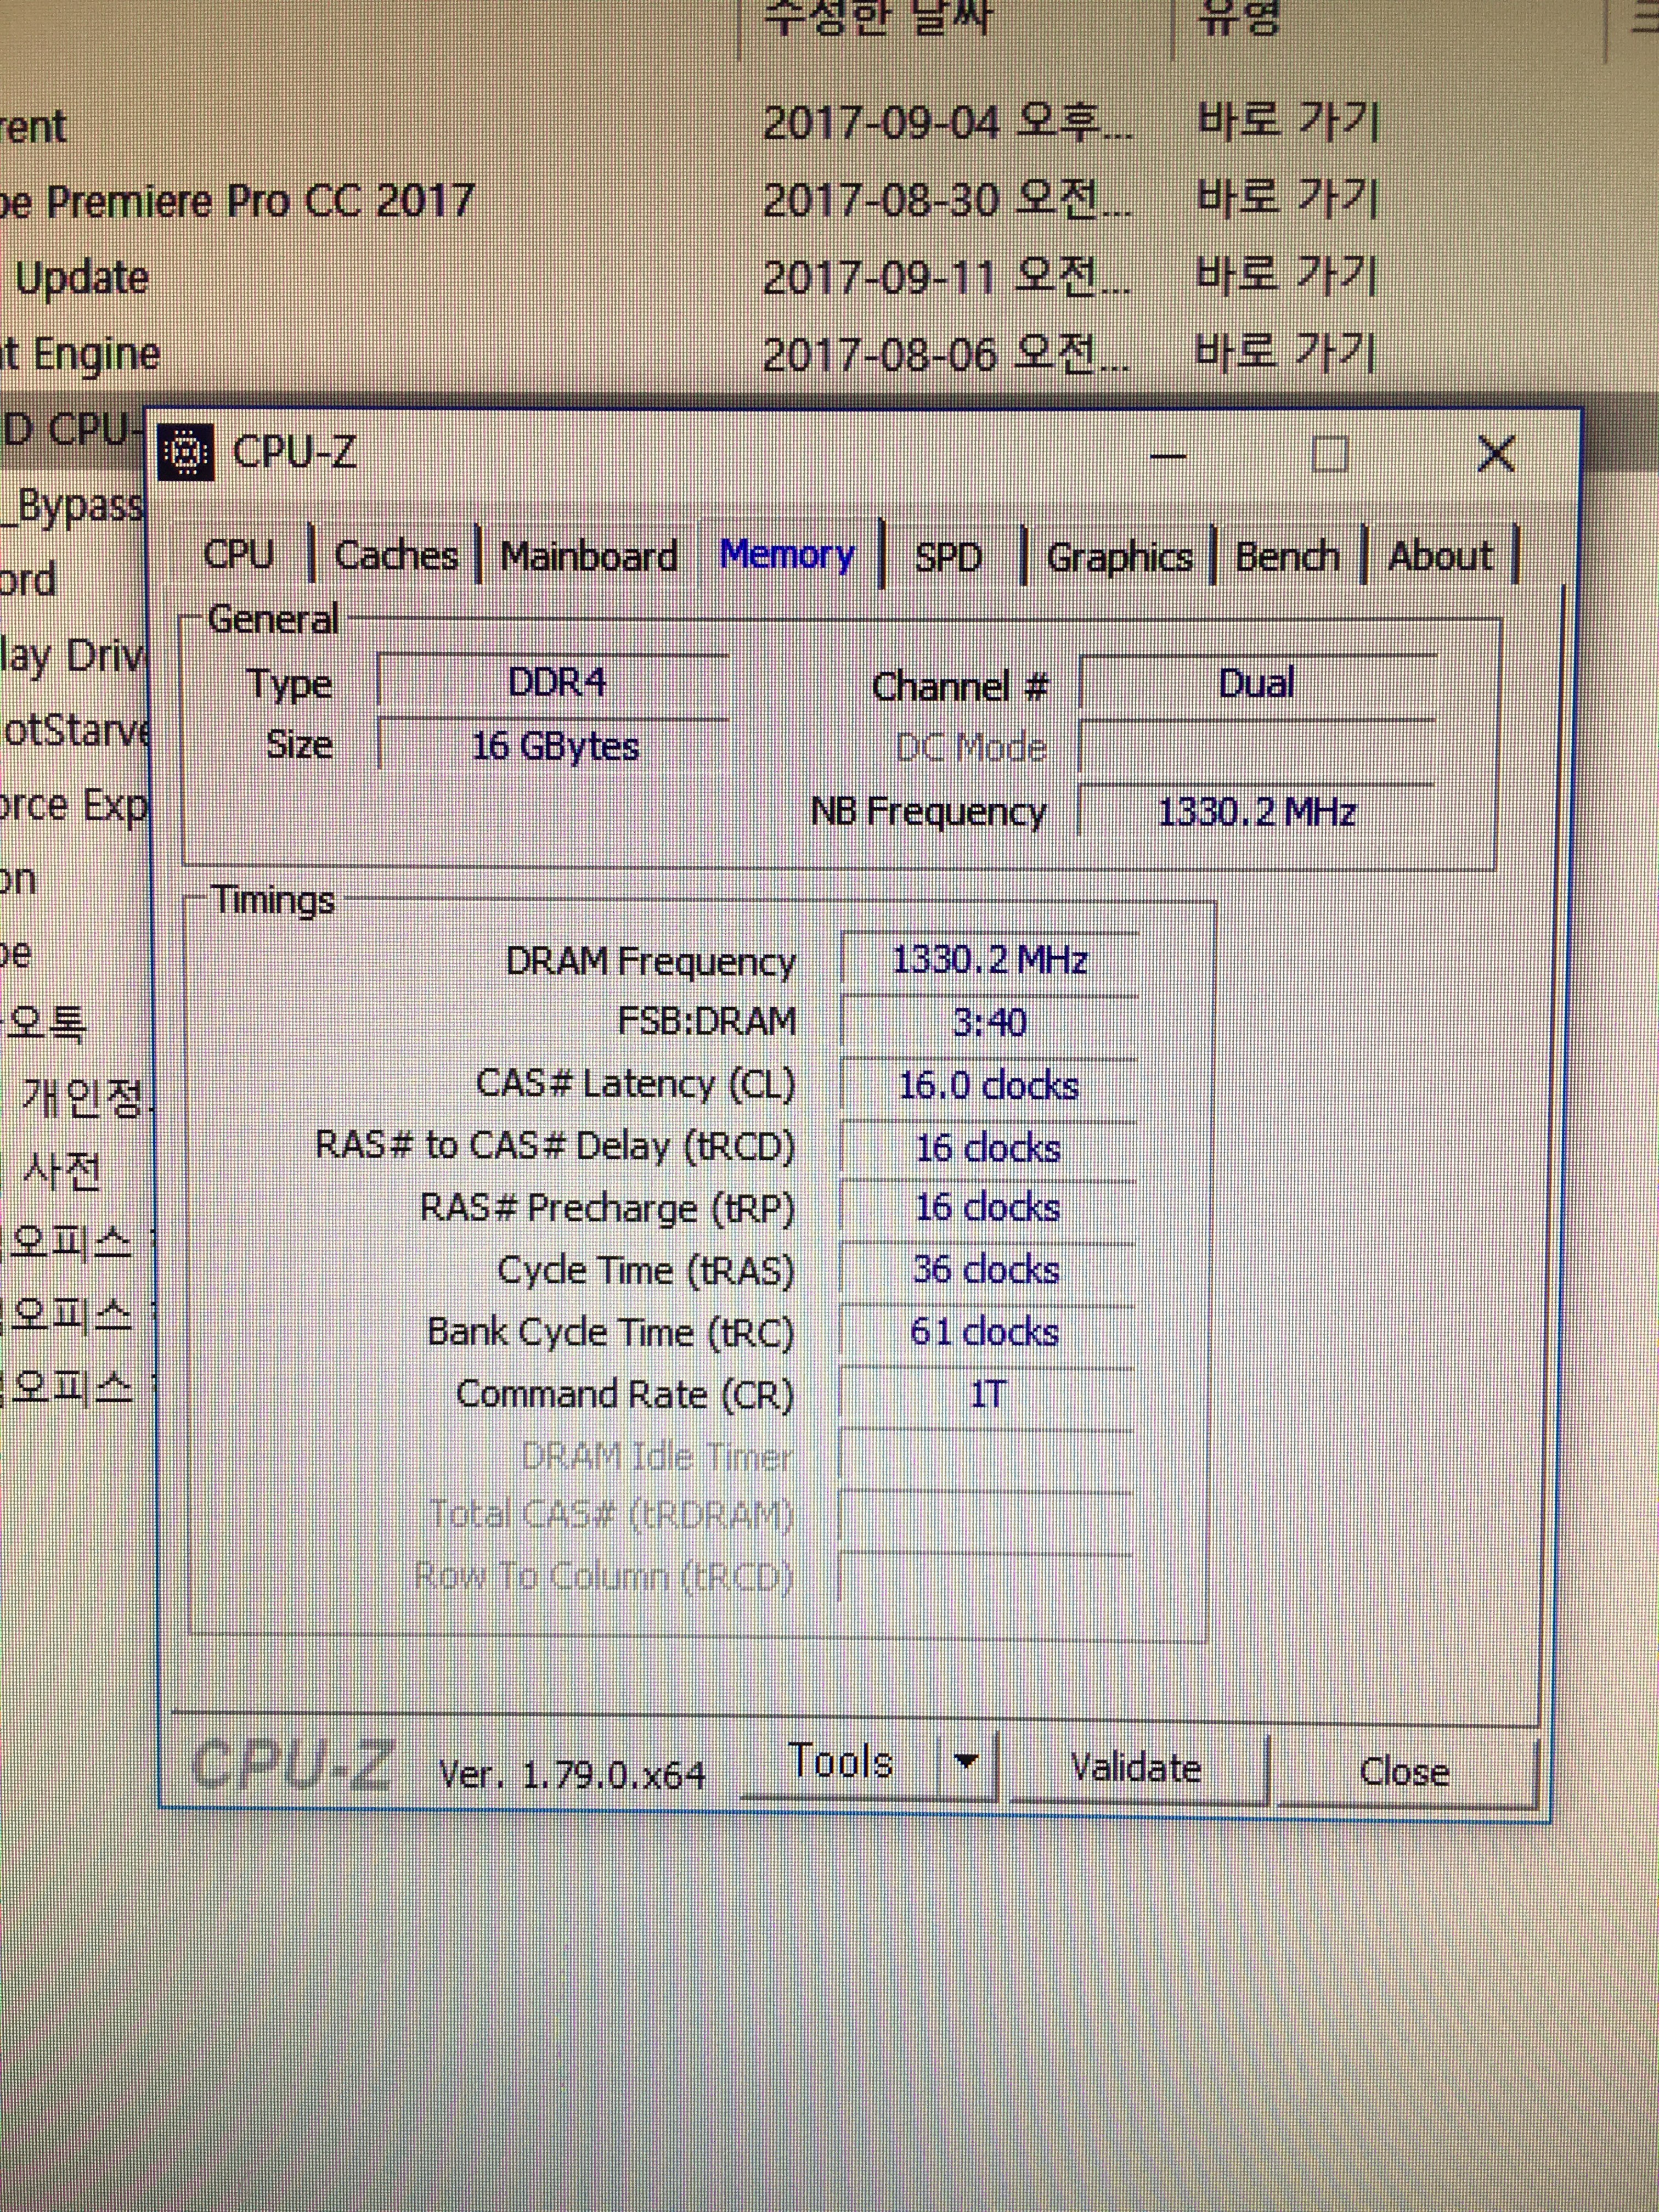Minimize the CPU-Z window
The width and height of the screenshot is (1659, 2212).
[1166, 456]
